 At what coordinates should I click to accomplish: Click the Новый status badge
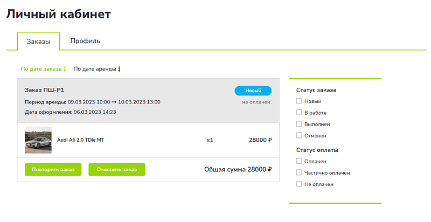[253, 91]
